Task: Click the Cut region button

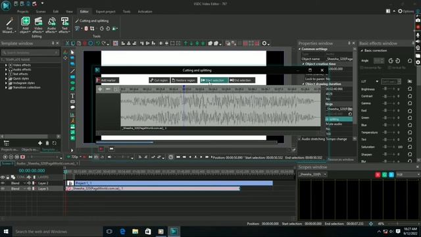Action: (x=159, y=80)
